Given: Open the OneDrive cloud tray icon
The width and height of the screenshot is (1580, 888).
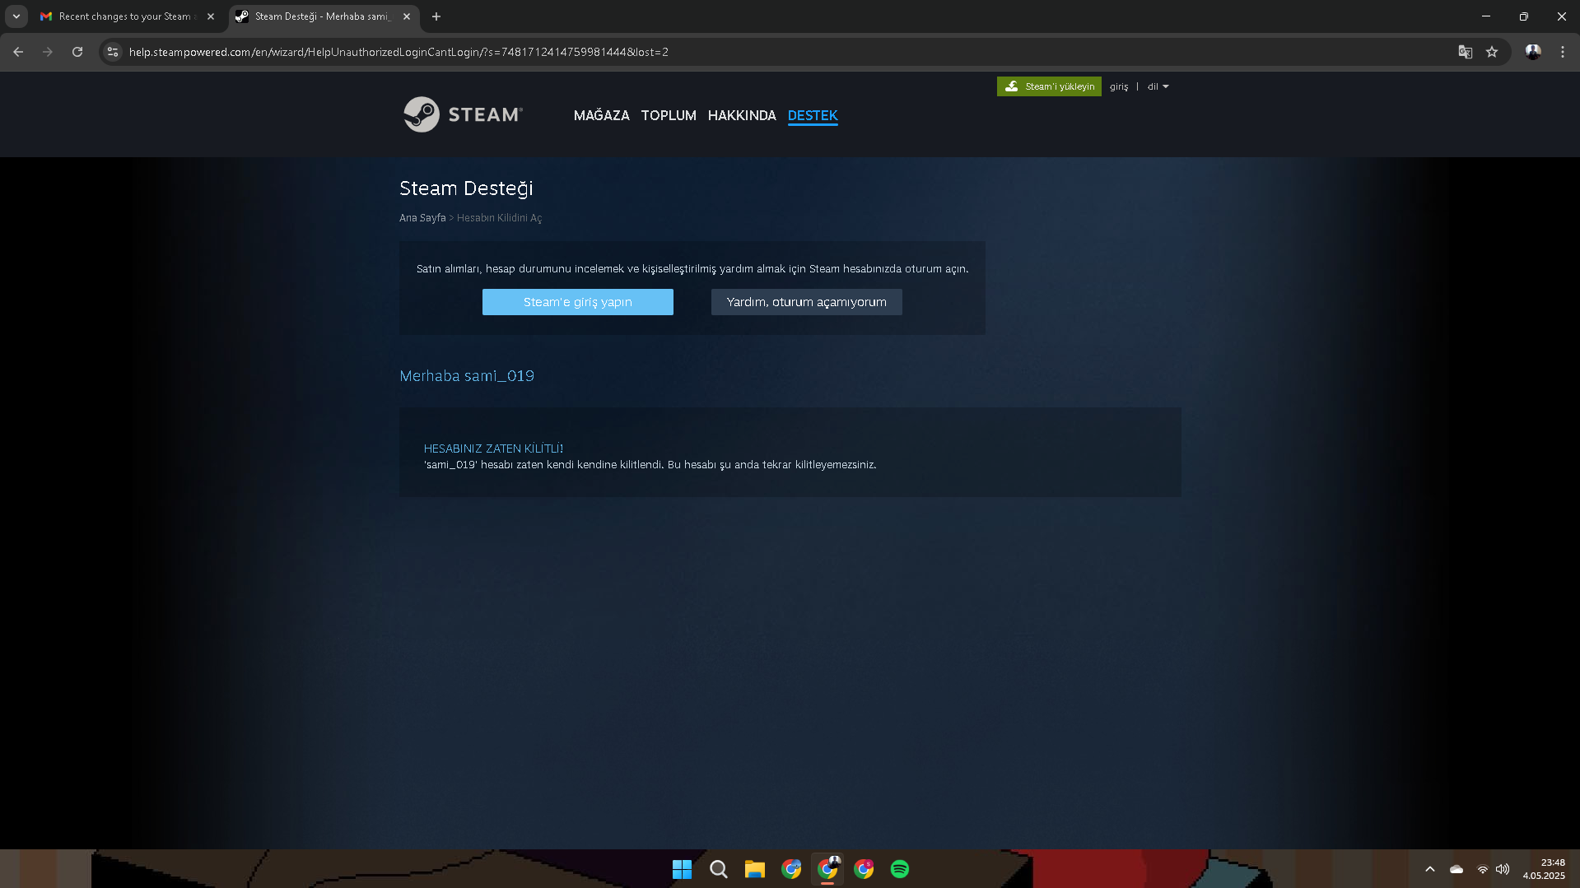Looking at the screenshot, I should 1456,869.
